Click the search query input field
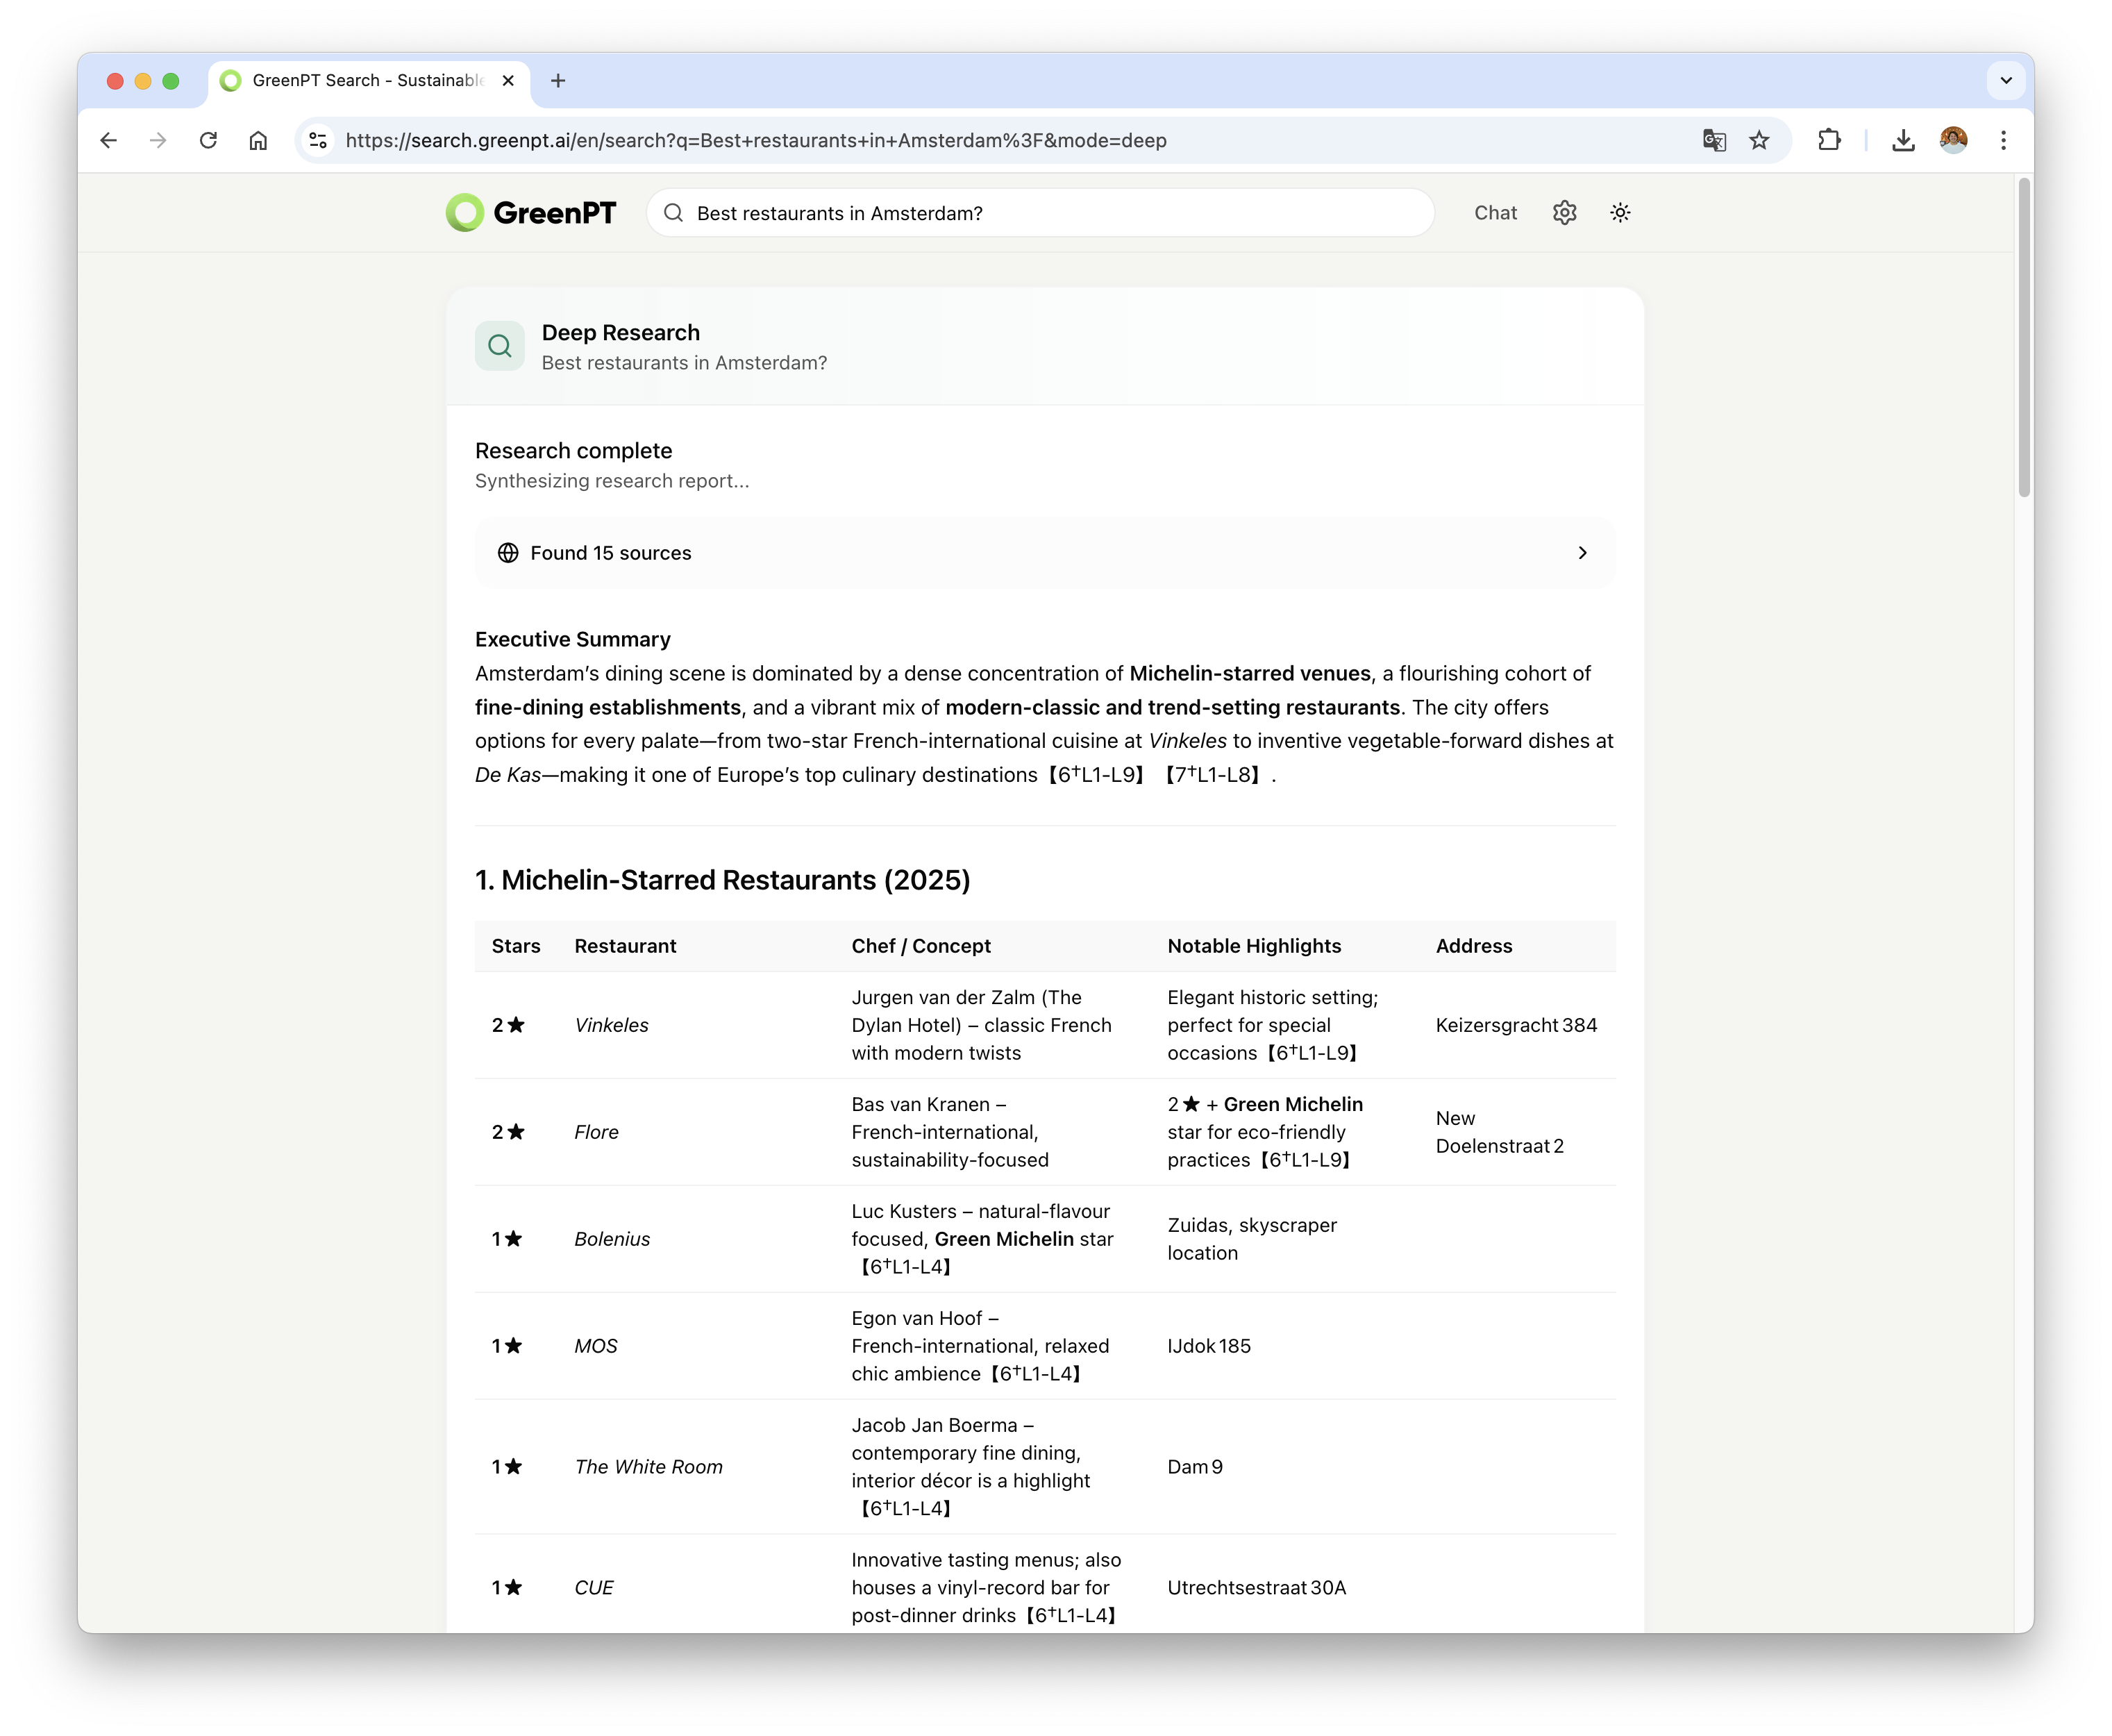The width and height of the screenshot is (2112, 1736). click(x=1040, y=212)
